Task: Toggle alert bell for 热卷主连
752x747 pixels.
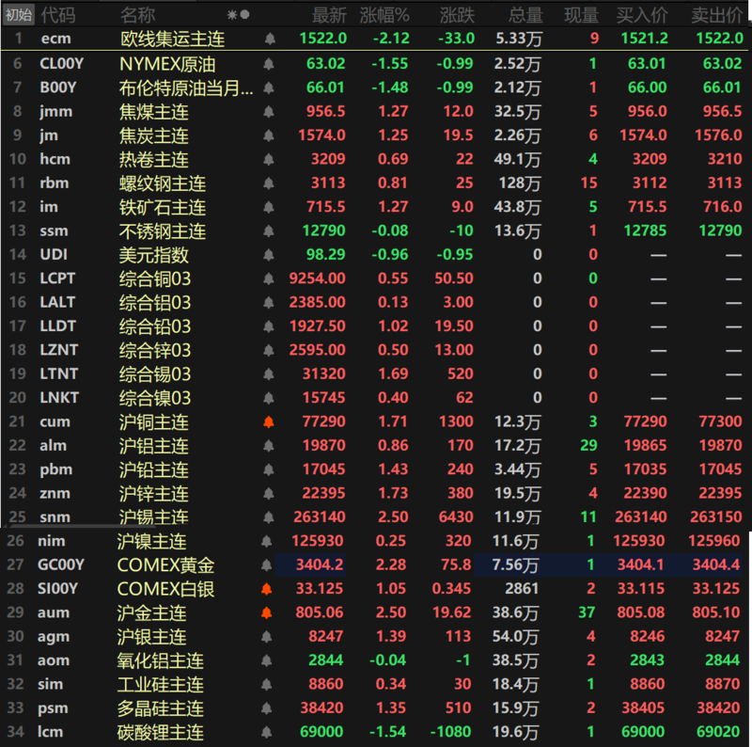Action: coord(269,159)
